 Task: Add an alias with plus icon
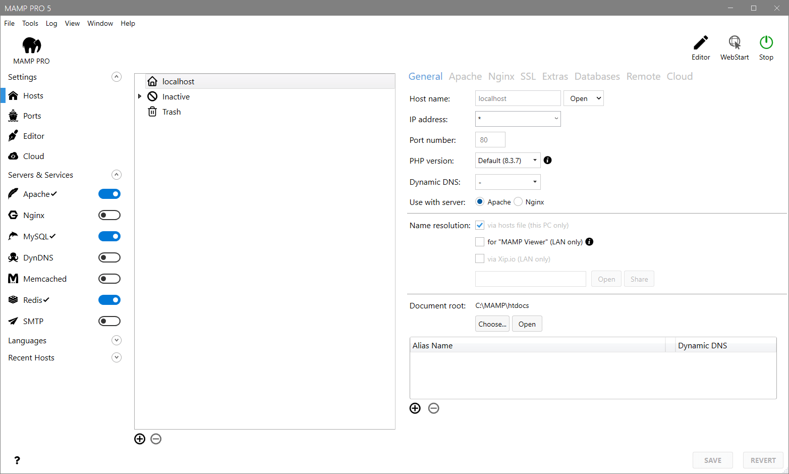click(x=415, y=408)
